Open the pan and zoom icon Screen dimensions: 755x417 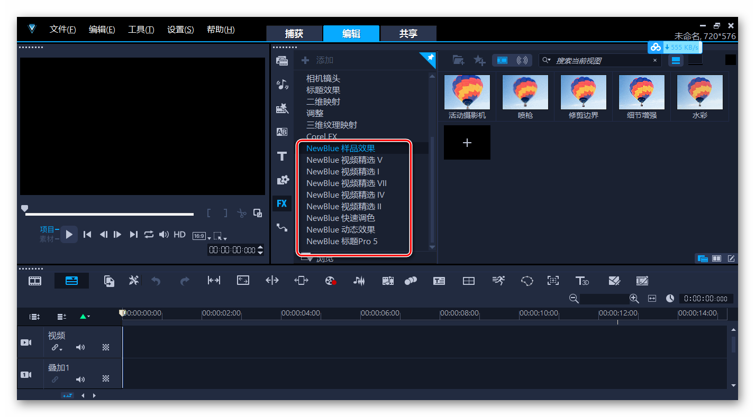[x=553, y=281]
